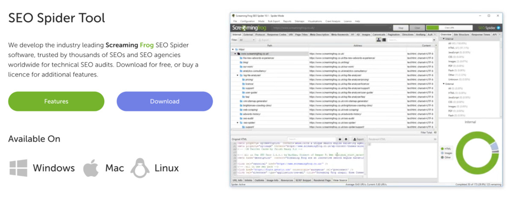
Task: Switch to the Page Titles tab
Action: click(x=301, y=35)
